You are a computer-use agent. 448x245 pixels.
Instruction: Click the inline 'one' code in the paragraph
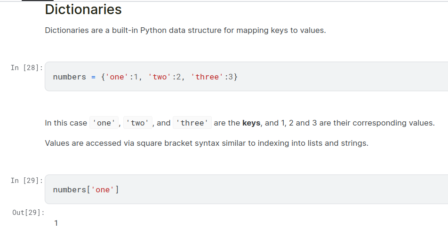tap(104, 123)
